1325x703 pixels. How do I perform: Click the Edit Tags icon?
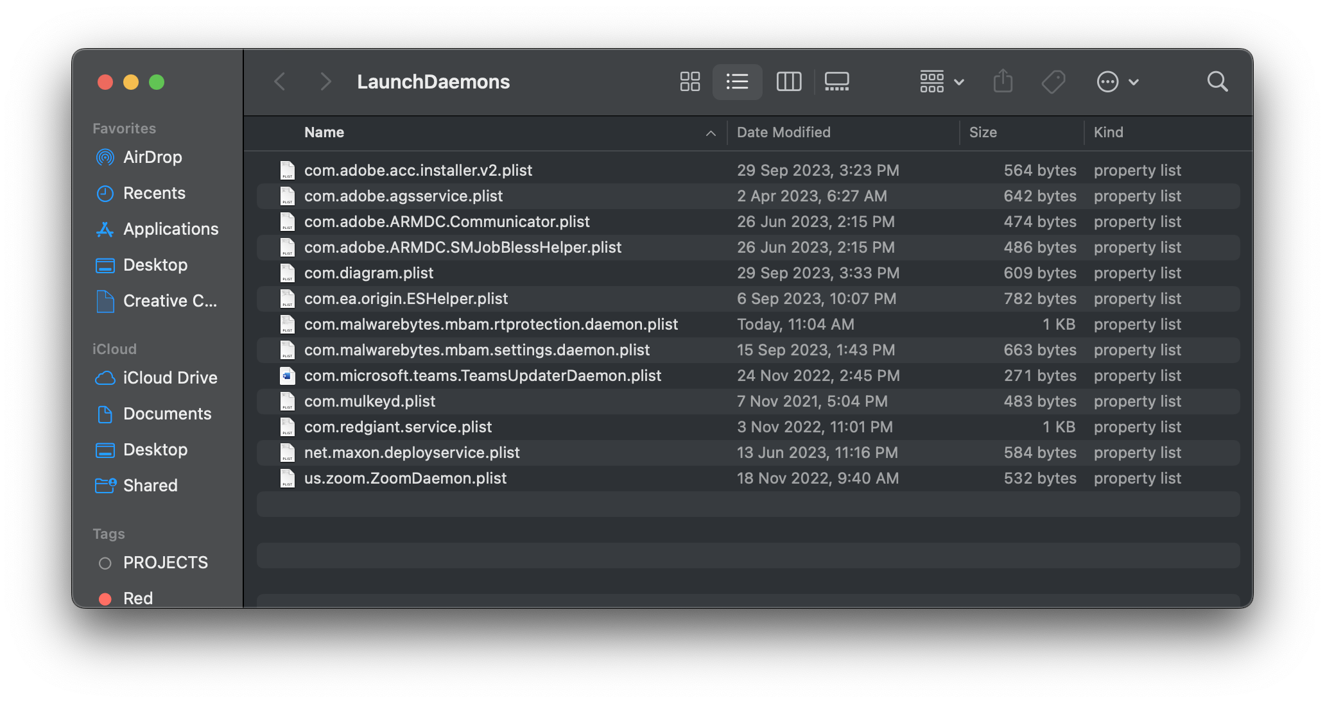(x=1053, y=81)
